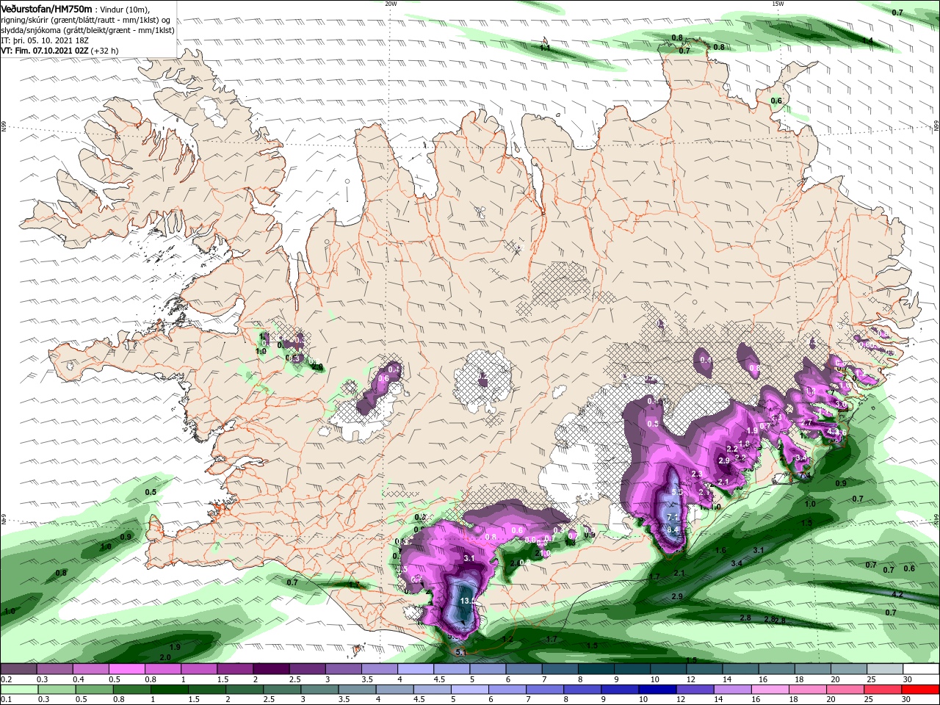
Task: Select the 0.2 grey-purple swatch in upper legend
Action: pos(18,669)
